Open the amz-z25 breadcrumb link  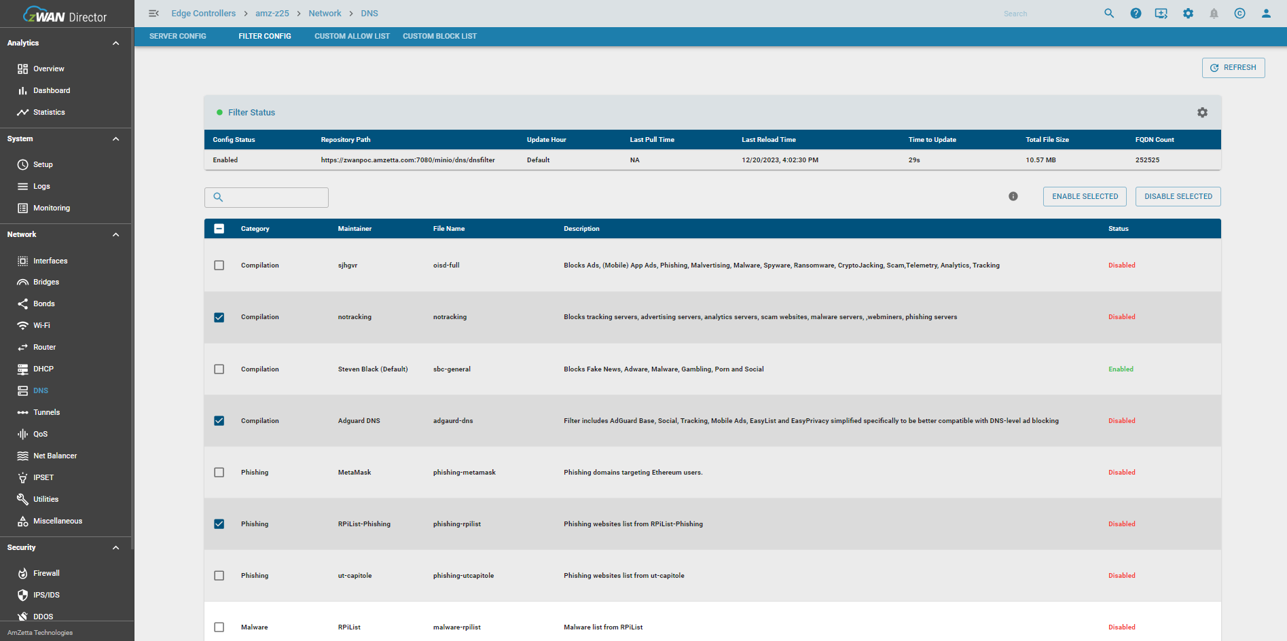272,14
